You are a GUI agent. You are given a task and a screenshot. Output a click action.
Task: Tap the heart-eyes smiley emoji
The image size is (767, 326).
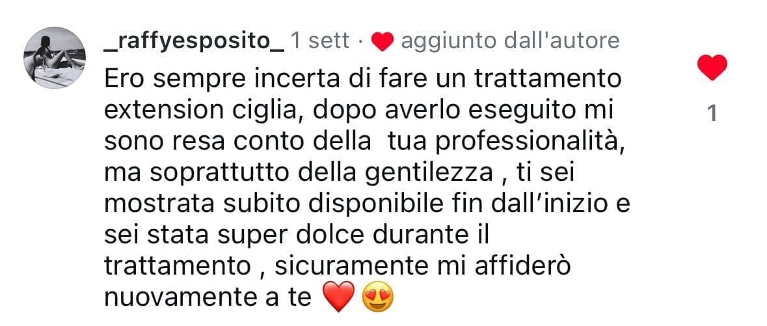tap(377, 297)
